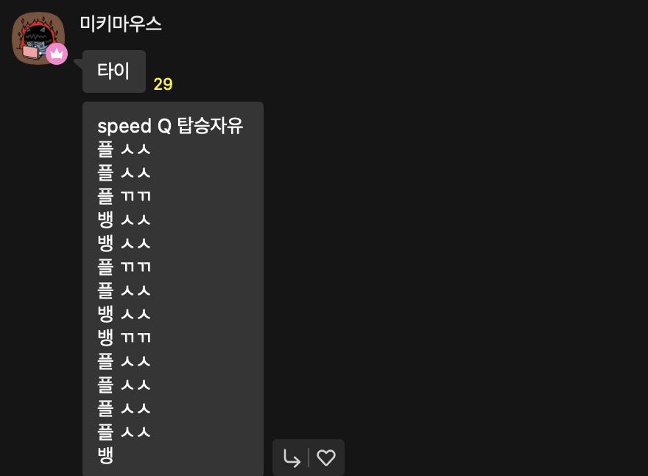
Task: Click the yellow 29 count
Action: [x=163, y=84]
